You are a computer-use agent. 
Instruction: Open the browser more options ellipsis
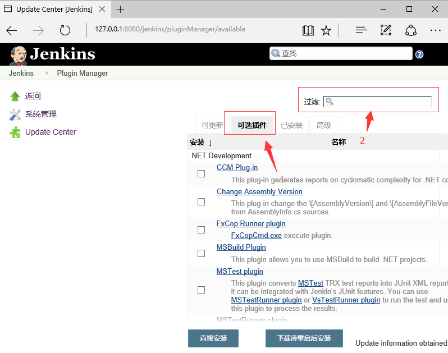436,30
